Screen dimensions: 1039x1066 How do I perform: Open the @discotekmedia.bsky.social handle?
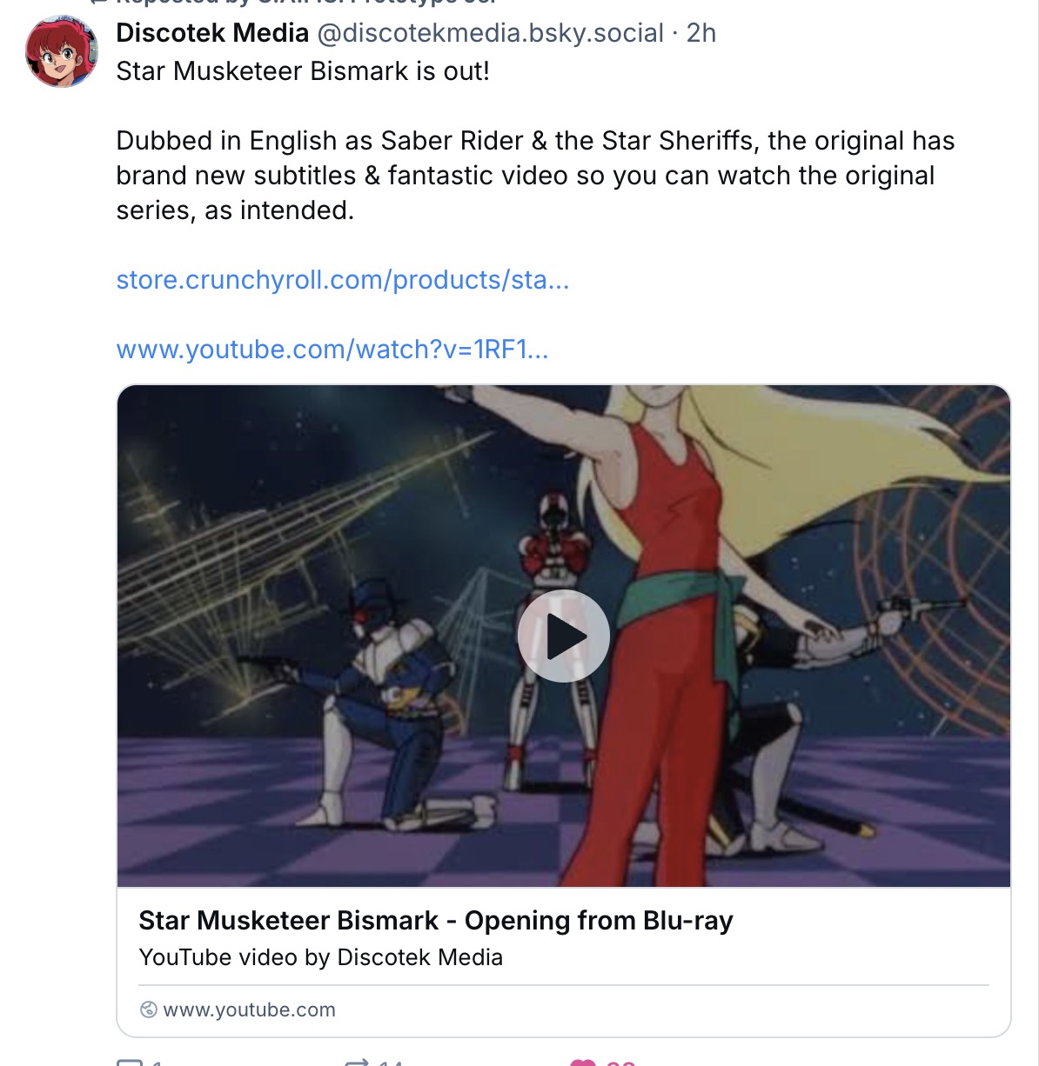490,33
